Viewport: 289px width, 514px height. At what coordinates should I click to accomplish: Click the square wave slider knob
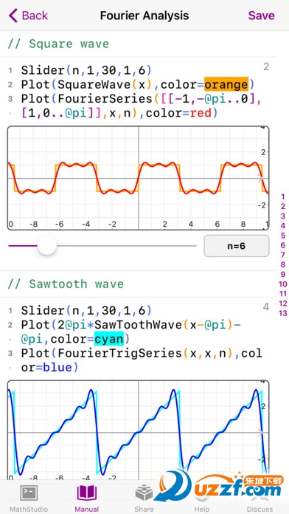tap(46, 245)
